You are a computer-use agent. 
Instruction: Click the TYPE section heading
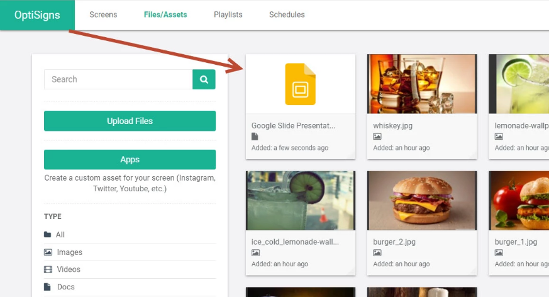[53, 216]
